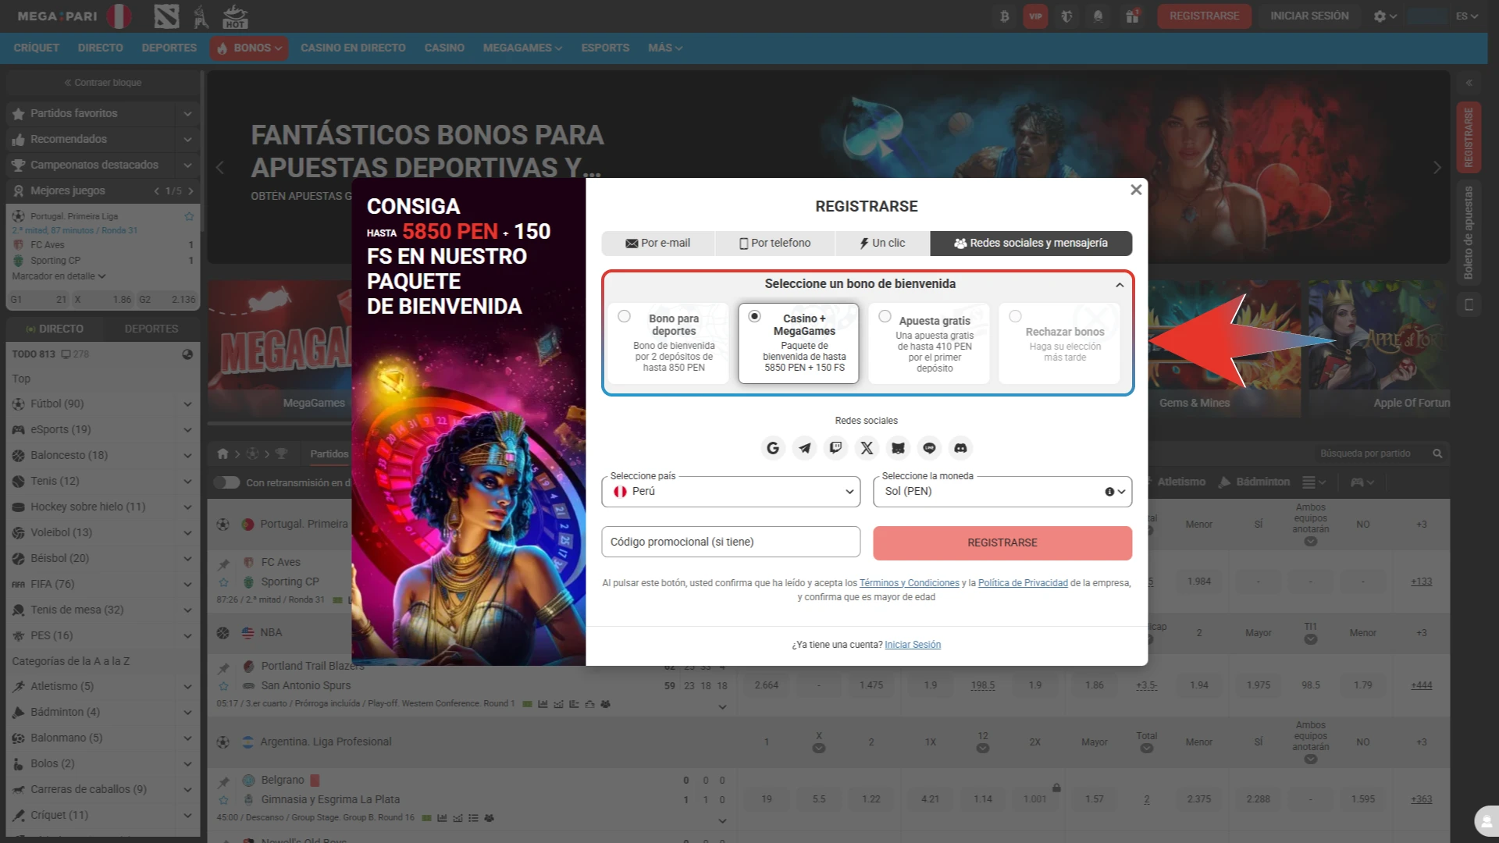Click Iniciar Sesión link in dialog
Viewport: 1499px width, 843px height.
pyautogui.click(x=913, y=645)
